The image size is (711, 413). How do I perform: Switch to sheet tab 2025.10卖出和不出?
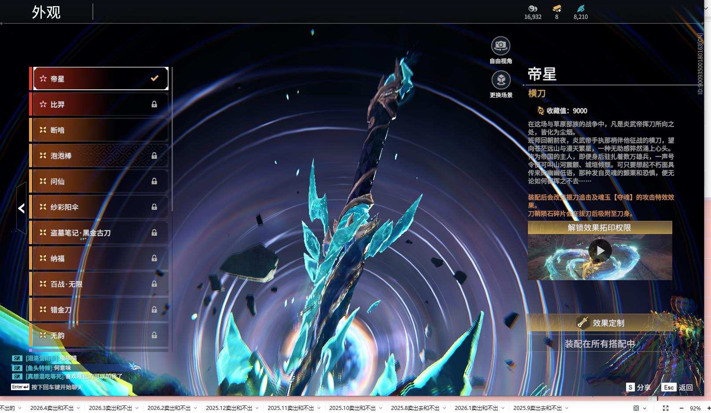352,408
